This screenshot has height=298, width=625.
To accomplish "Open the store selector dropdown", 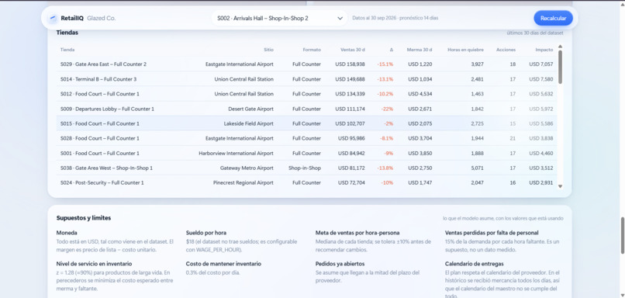I will (x=279, y=18).
